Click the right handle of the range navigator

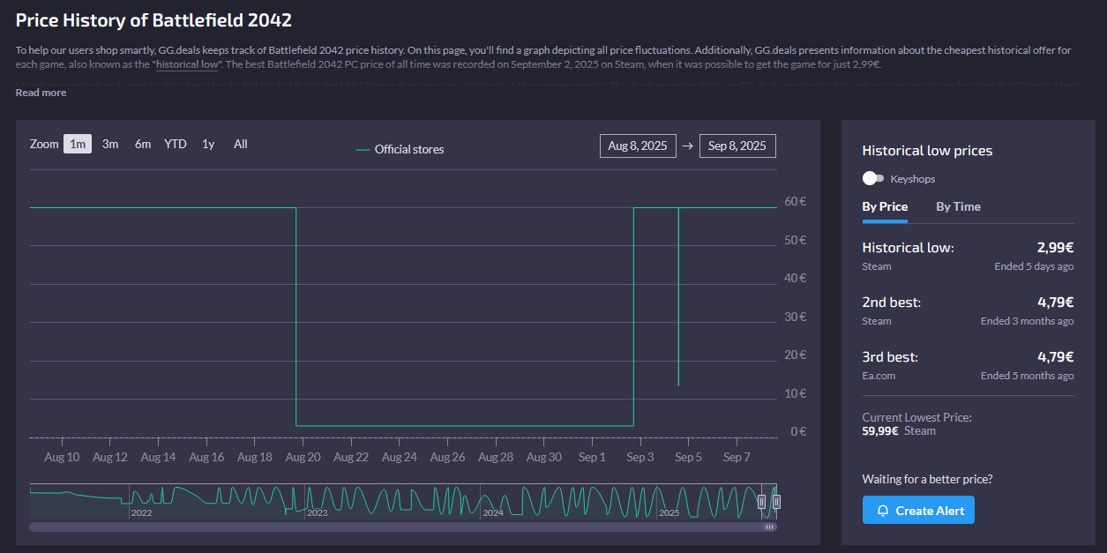click(776, 502)
